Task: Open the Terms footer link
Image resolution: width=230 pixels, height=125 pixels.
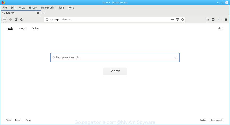Action: [x=28, y=120]
